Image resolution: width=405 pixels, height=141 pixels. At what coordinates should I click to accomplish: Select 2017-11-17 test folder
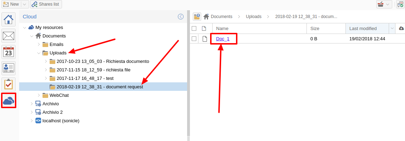tap(85, 78)
